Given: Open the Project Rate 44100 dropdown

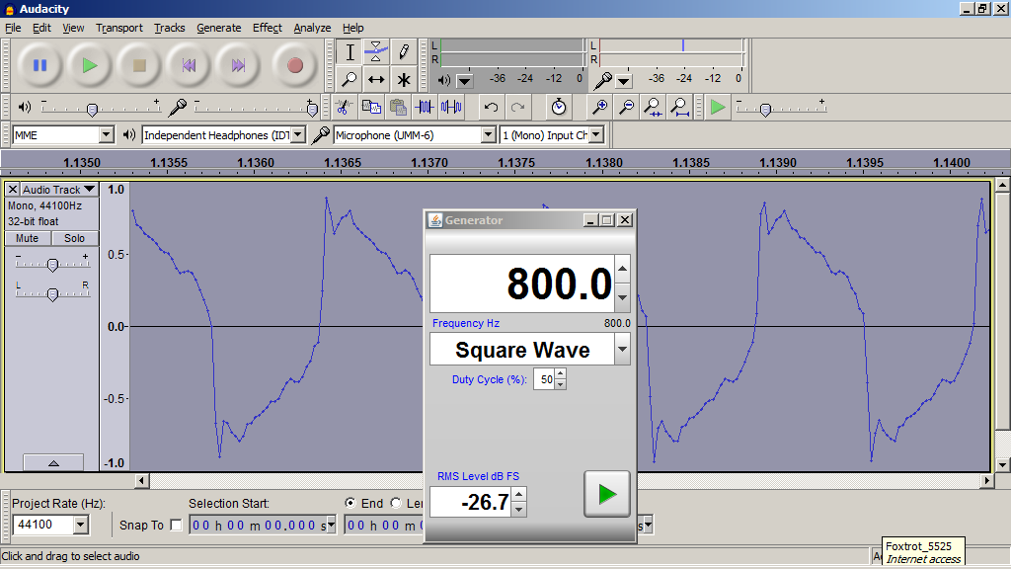Looking at the screenshot, I should coord(81,526).
